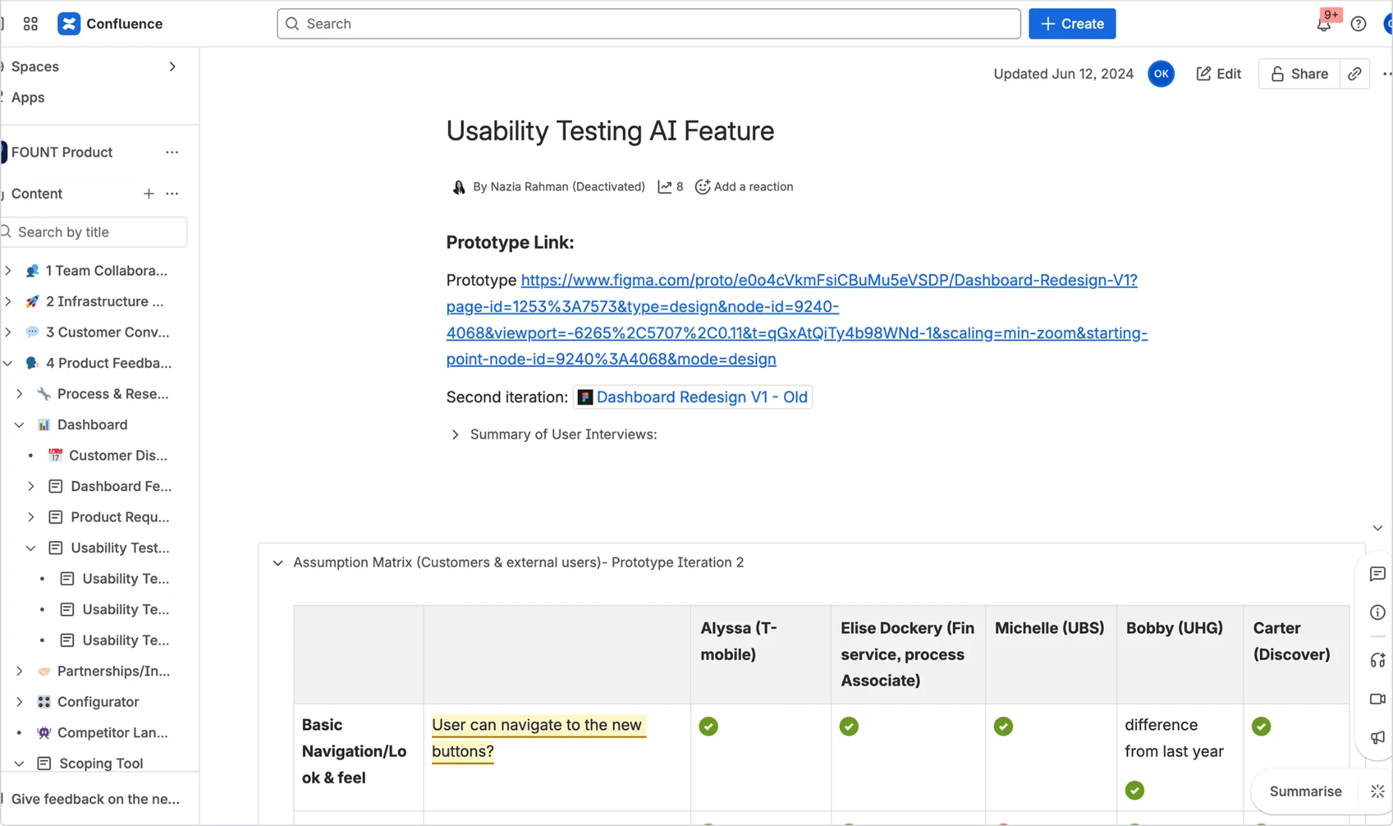Screen dimensions: 1393x826
Task: Open the notifications bell
Action: [x=1323, y=24]
